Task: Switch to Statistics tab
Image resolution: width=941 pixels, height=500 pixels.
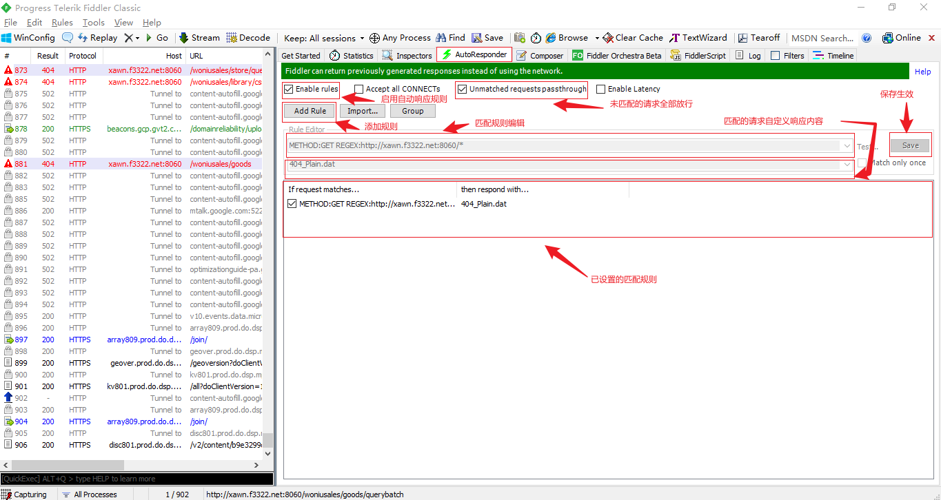Action: coord(352,56)
